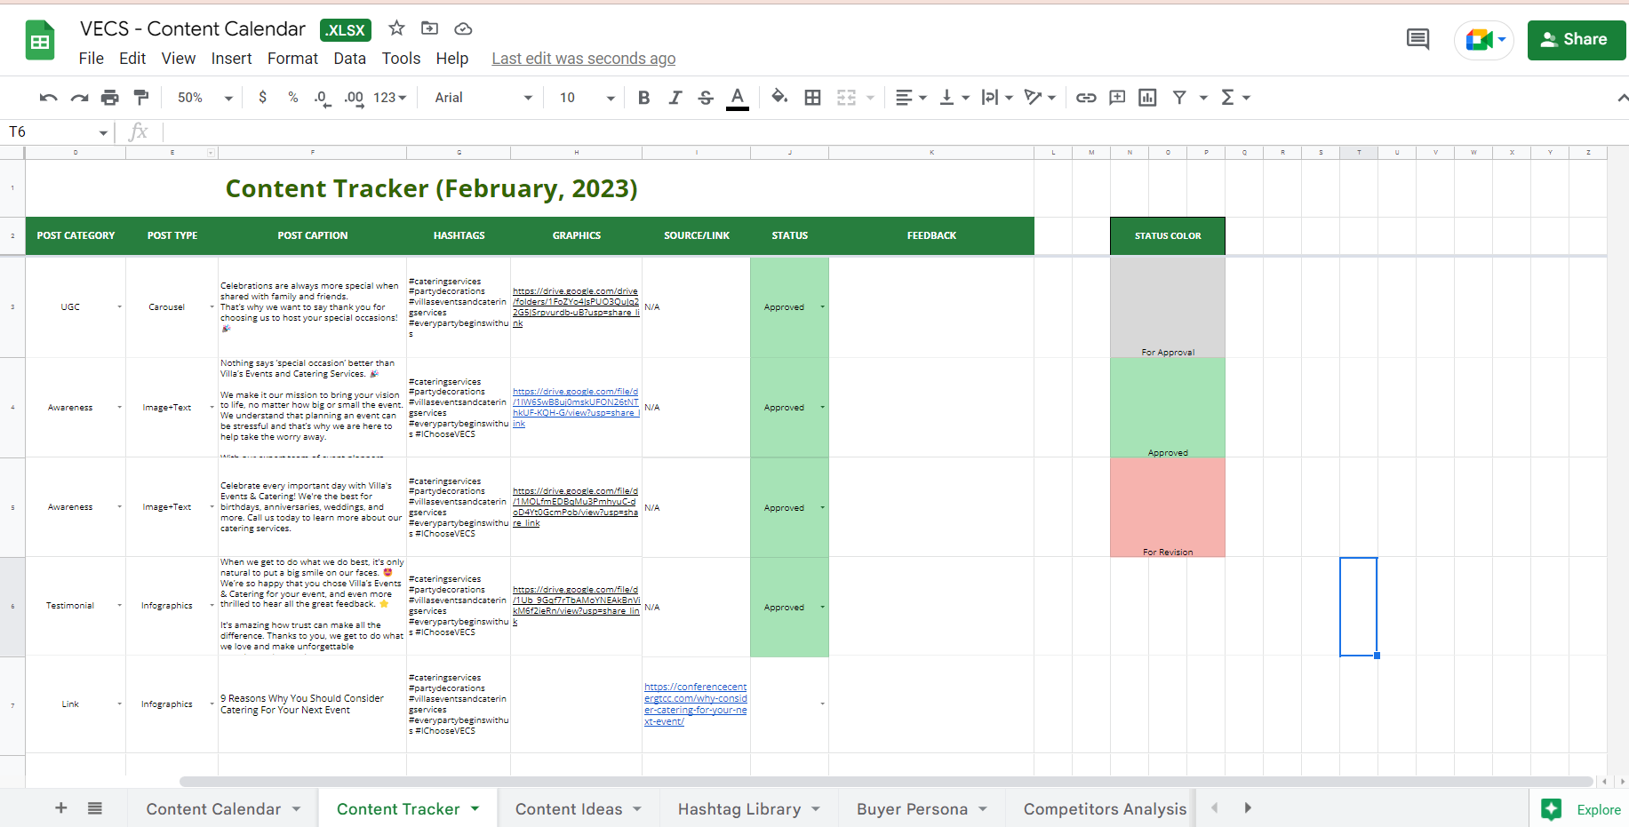Toggle bold formatting
The image size is (1629, 827).
point(644,98)
